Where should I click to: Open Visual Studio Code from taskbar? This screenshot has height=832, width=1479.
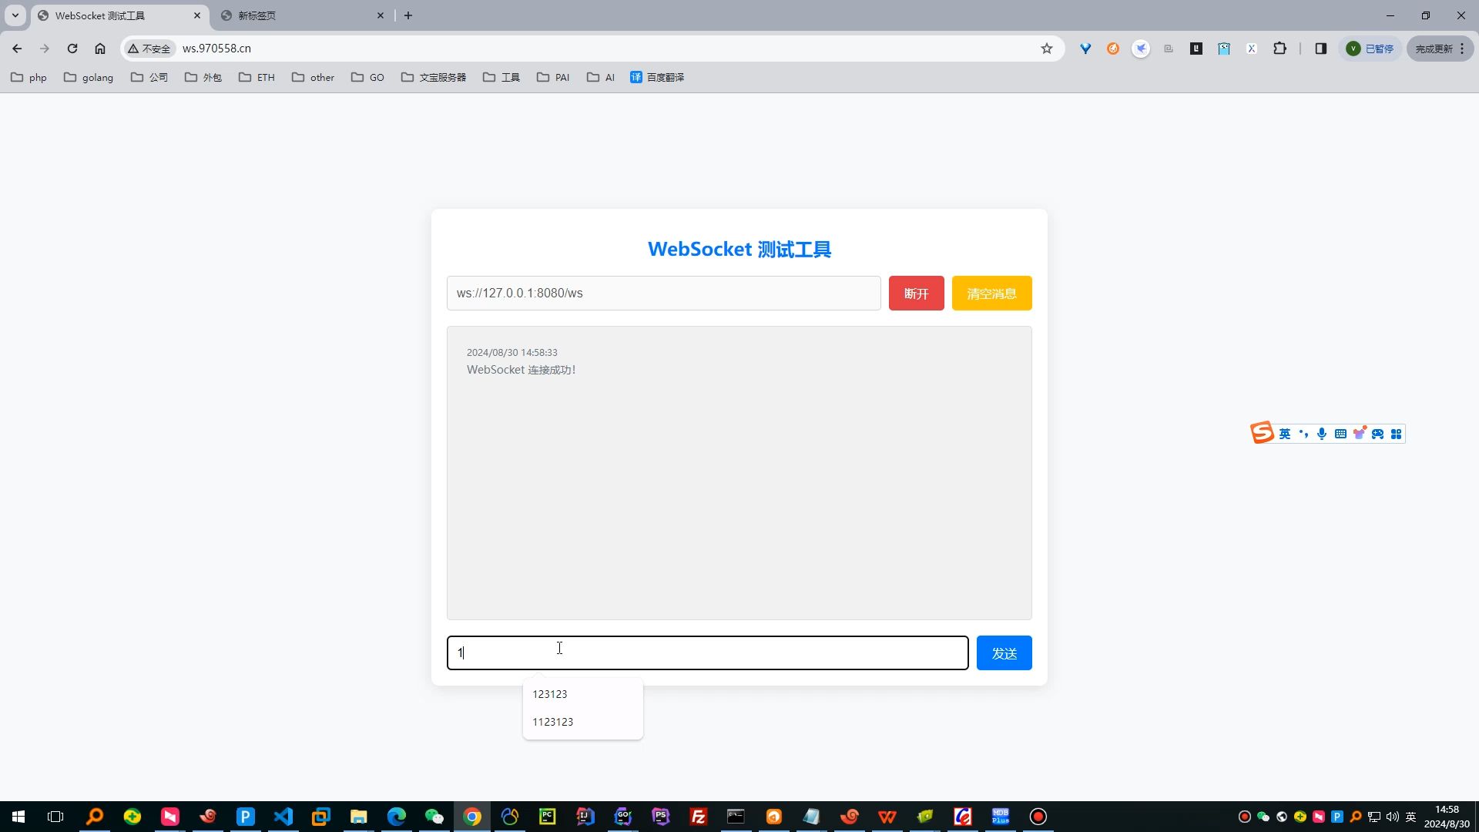click(x=283, y=817)
